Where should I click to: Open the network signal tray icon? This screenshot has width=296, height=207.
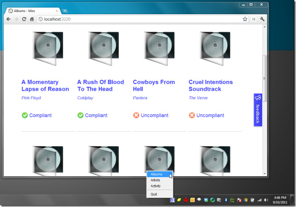(259, 200)
